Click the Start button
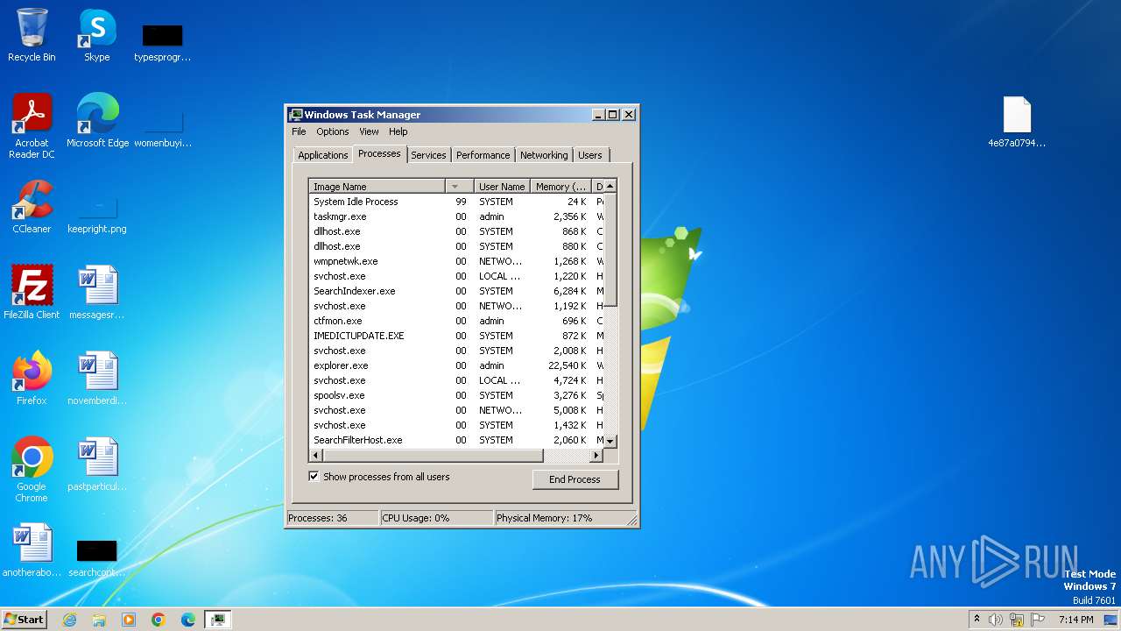 click(24, 620)
